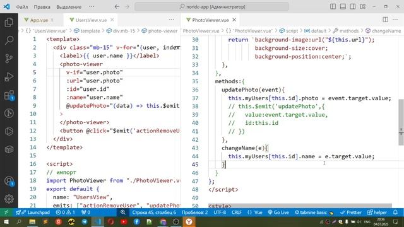The height and width of the screenshot is (227, 404).
Task: Toggle the primary side bar
Action: click(x=333, y=7)
